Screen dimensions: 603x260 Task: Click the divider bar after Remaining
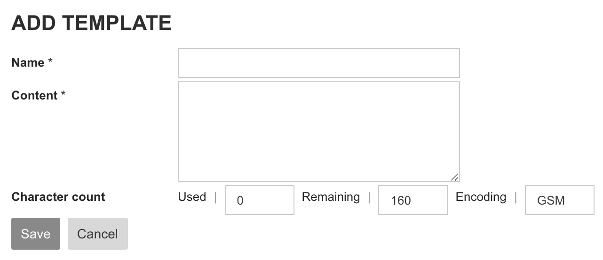point(369,197)
